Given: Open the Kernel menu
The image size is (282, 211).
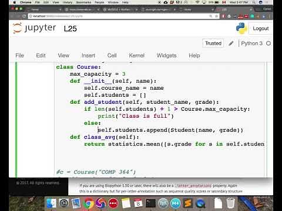Looking at the screenshot, I should click(137, 56).
